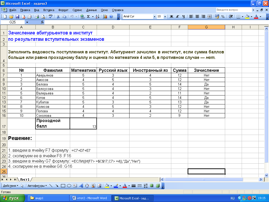Apply red font color from formatting toolbar
Viewport: 269px width, 202px height.
point(256,17)
